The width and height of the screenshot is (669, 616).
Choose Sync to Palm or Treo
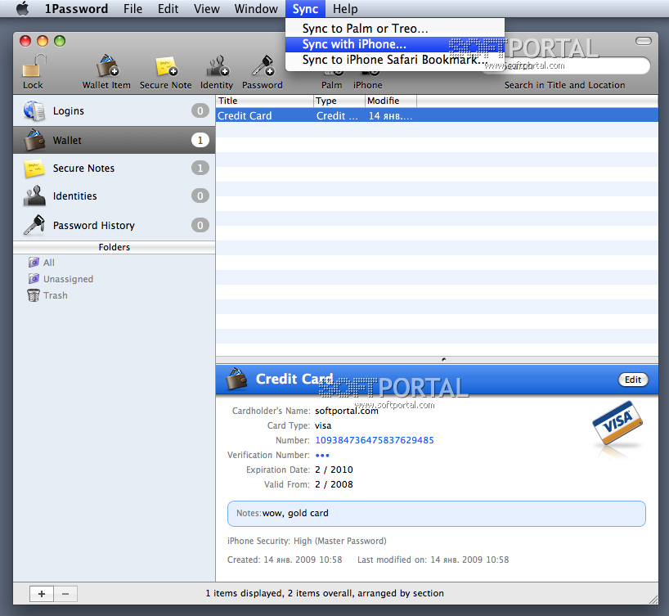pos(395,29)
